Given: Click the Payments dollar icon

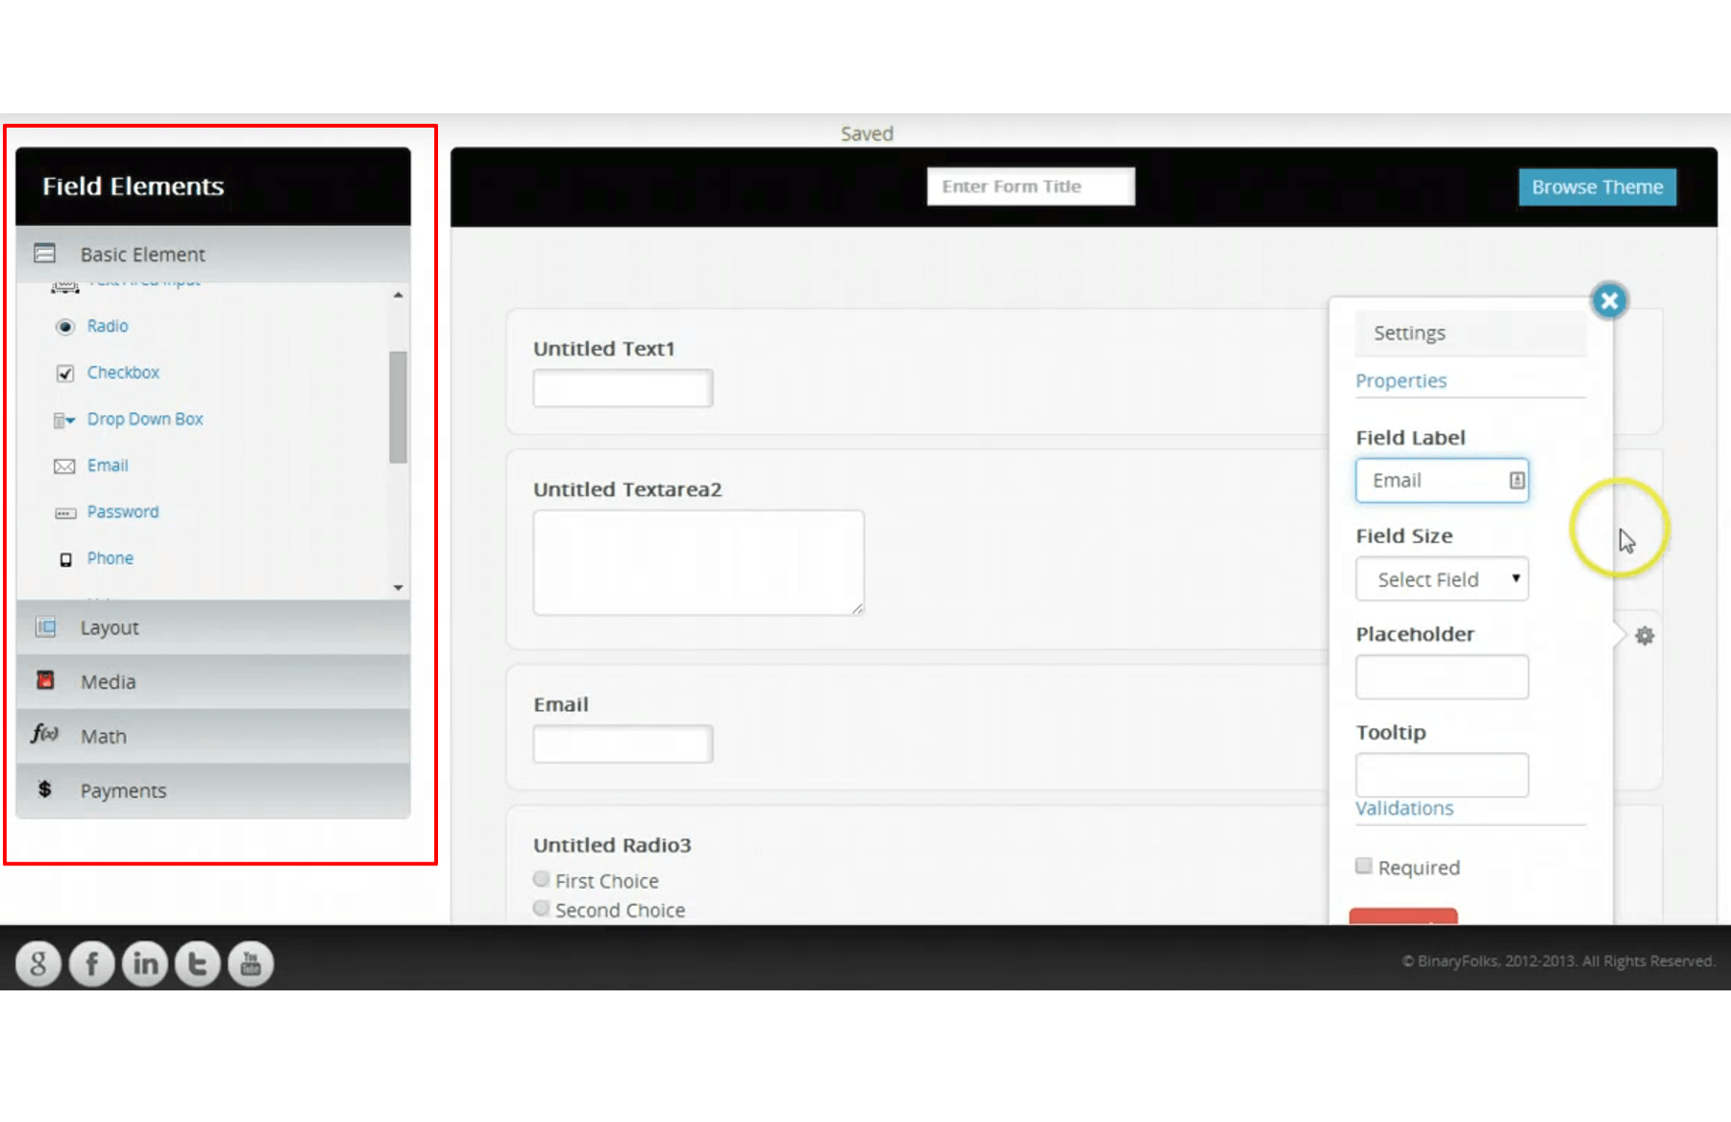Looking at the screenshot, I should click(44, 790).
